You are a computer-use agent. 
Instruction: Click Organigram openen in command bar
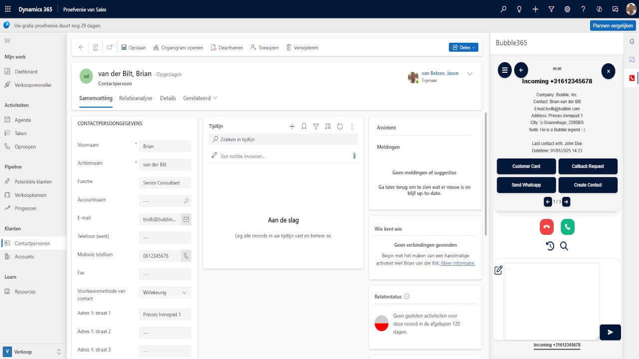(x=178, y=47)
